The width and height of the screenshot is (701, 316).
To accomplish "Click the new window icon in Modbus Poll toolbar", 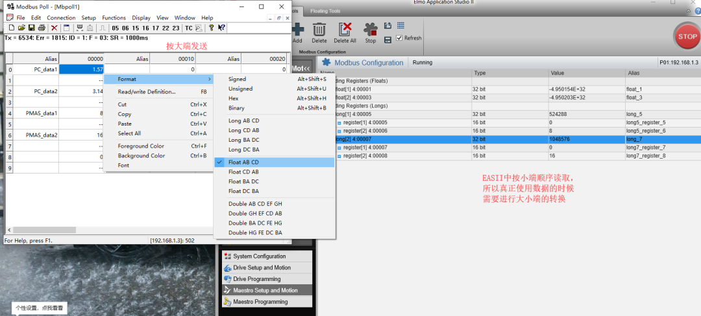I will click(x=66, y=28).
